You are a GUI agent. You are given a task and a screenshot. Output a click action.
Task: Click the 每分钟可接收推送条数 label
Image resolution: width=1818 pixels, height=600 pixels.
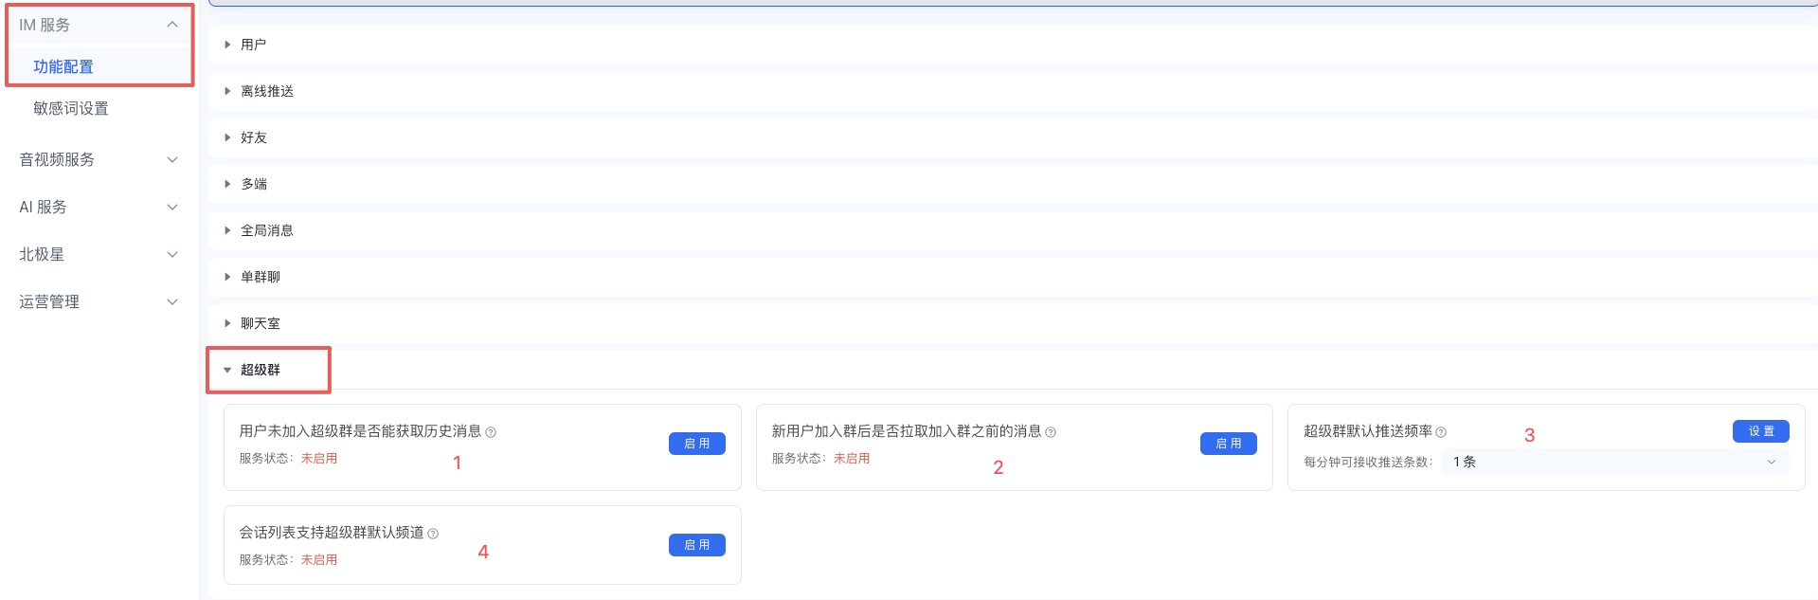click(x=1368, y=463)
